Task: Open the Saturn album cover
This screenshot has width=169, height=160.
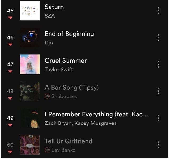Action: coord(30,11)
